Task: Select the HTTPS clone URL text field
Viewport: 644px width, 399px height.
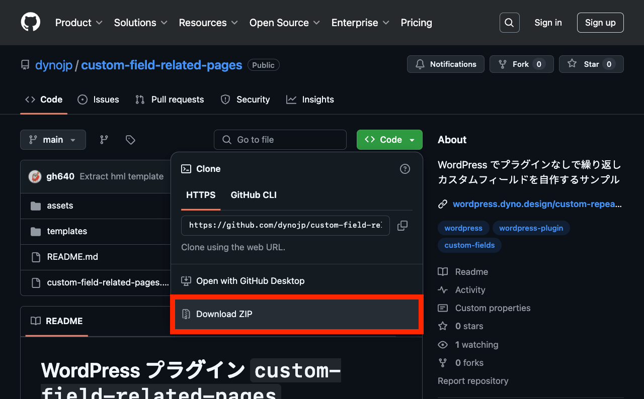Action: click(285, 226)
